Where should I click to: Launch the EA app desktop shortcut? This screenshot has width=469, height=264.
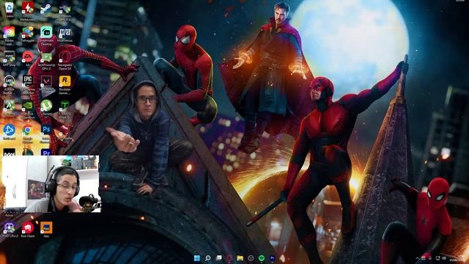28,58
